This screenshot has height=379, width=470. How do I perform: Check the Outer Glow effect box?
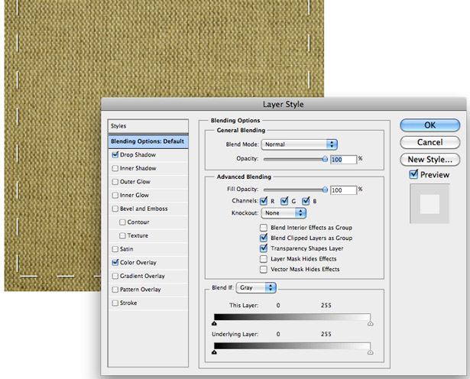tap(115, 182)
